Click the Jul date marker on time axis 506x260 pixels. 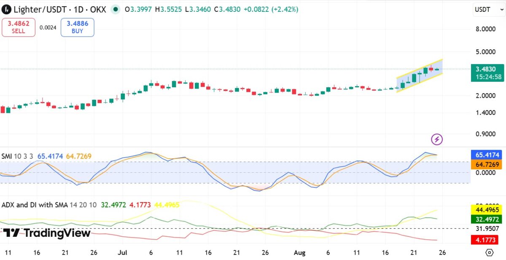click(x=123, y=252)
